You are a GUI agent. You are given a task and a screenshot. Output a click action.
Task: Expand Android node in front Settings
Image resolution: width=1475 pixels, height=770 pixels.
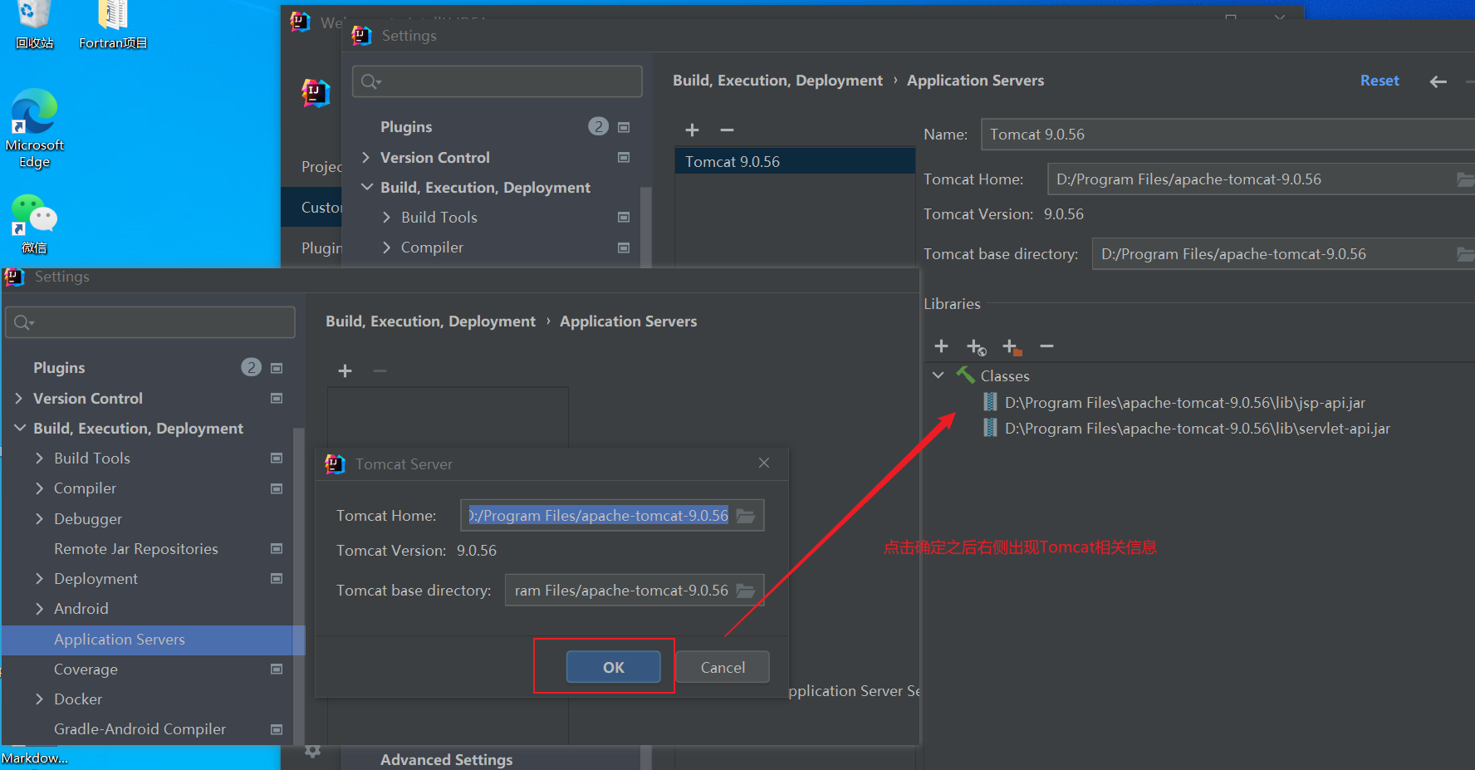click(39, 609)
